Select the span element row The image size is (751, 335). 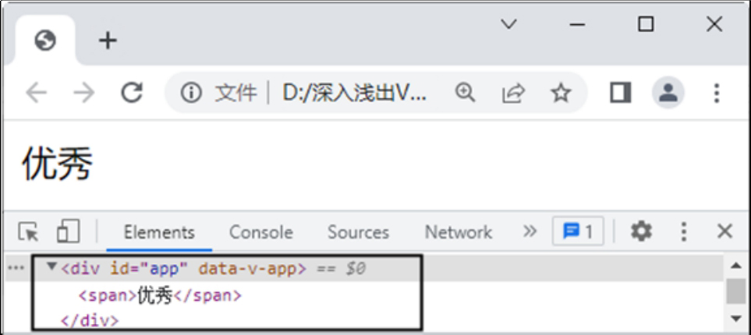(160, 296)
